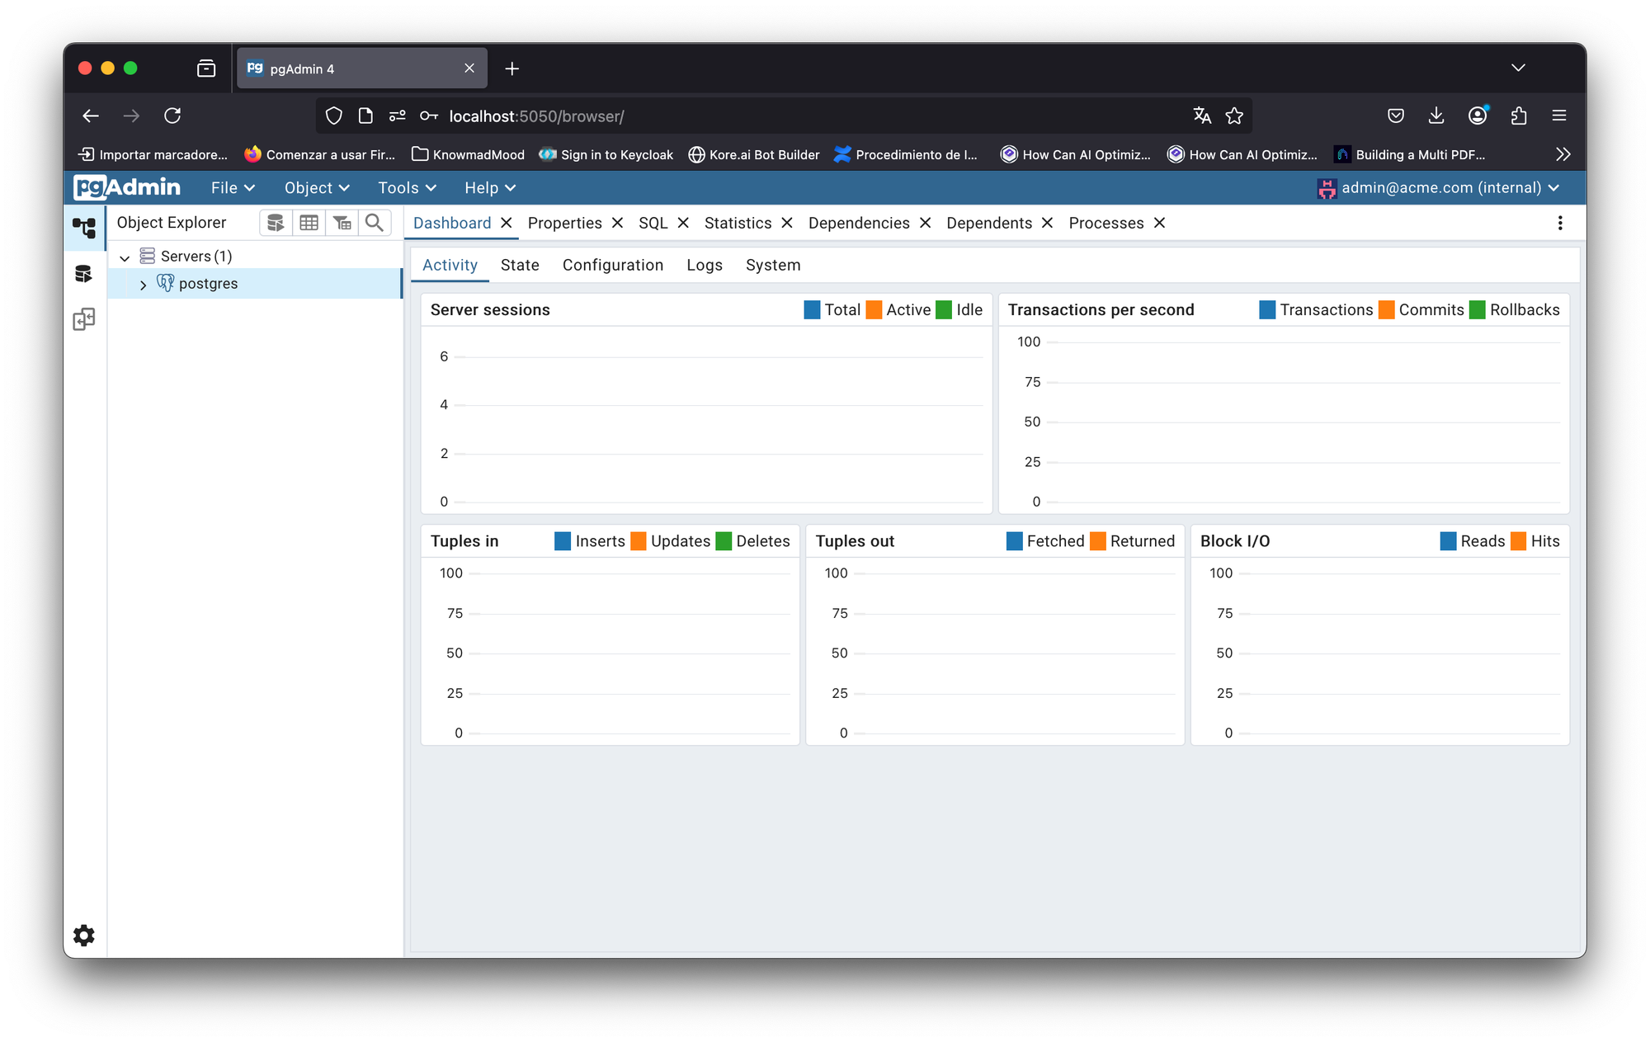
Task: Toggle the Hits legend in Block I/O
Action: click(1544, 541)
